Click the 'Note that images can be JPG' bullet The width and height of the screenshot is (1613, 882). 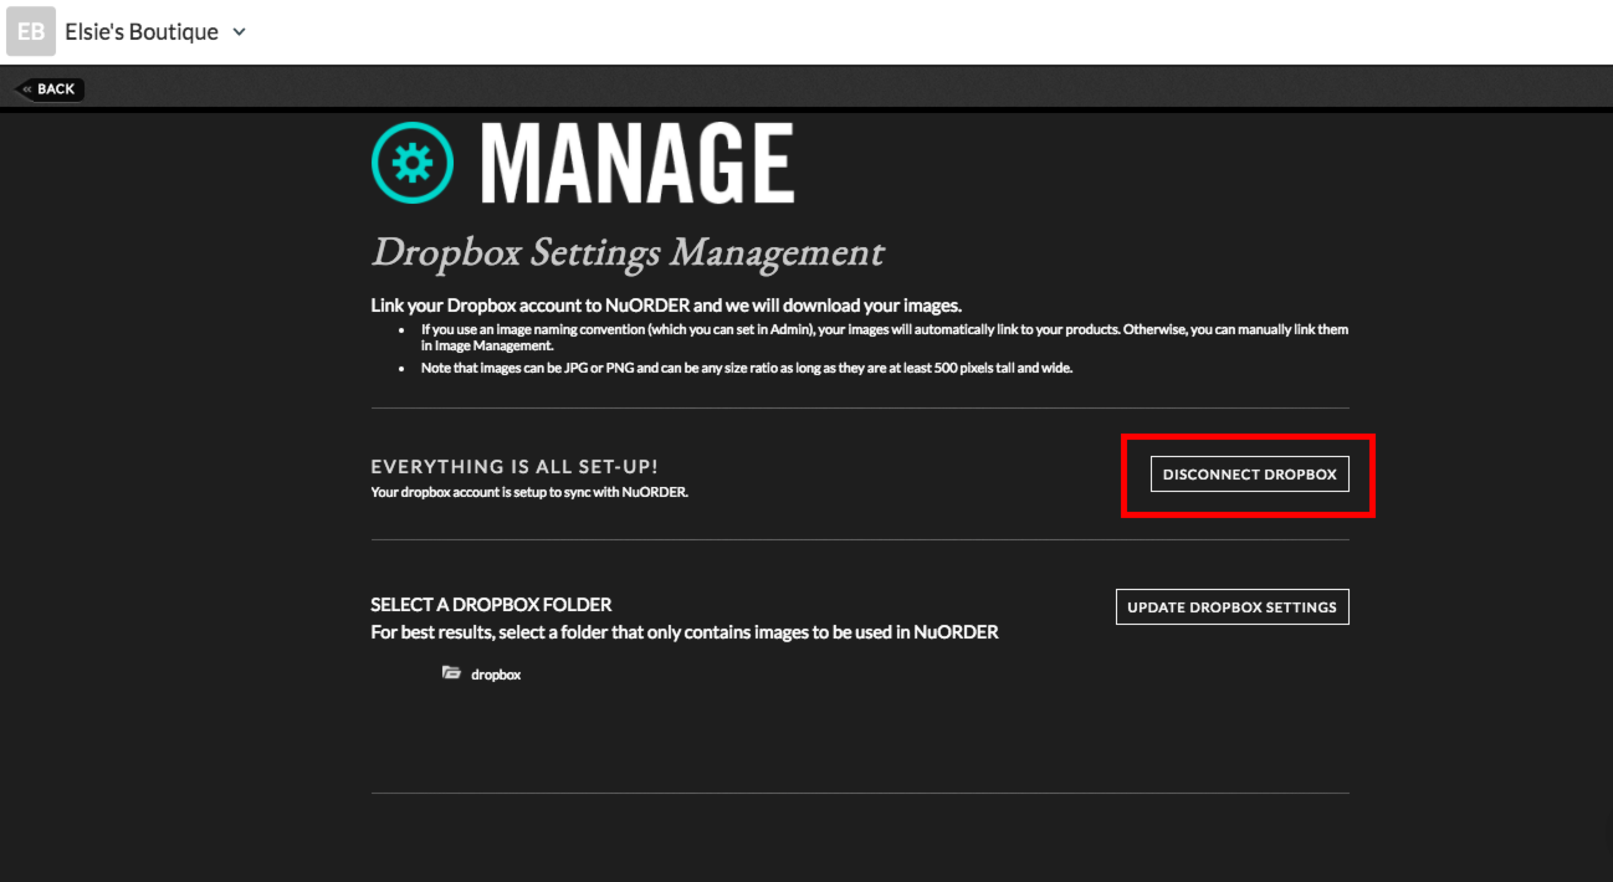(746, 368)
